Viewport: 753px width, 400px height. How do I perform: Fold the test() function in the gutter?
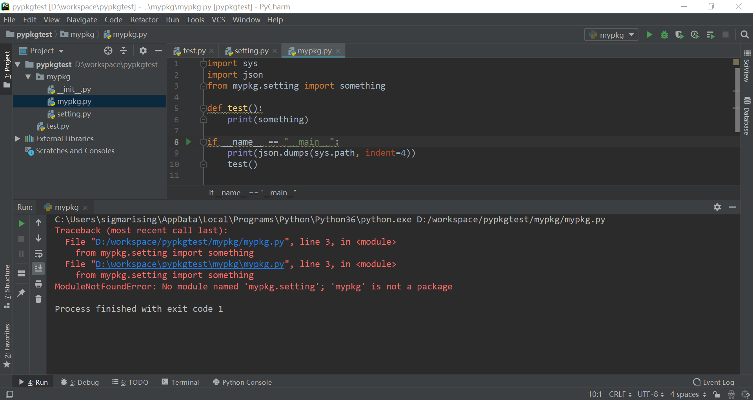tap(203, 108)
